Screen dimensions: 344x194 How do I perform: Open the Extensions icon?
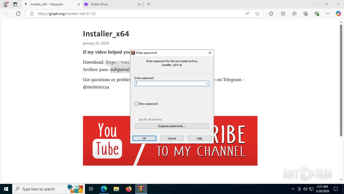coord(271,14)
